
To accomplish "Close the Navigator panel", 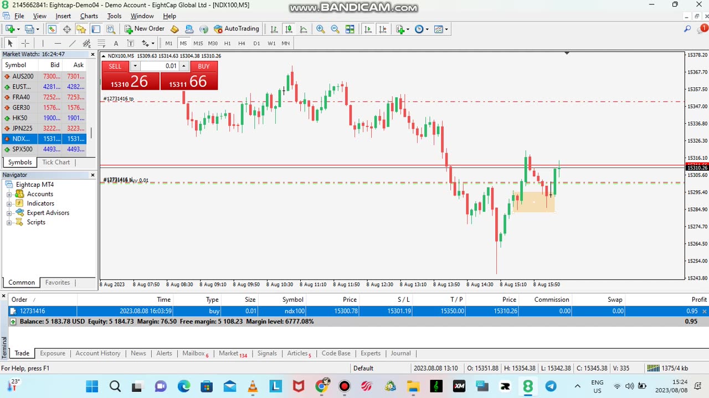I will (93, 175).
